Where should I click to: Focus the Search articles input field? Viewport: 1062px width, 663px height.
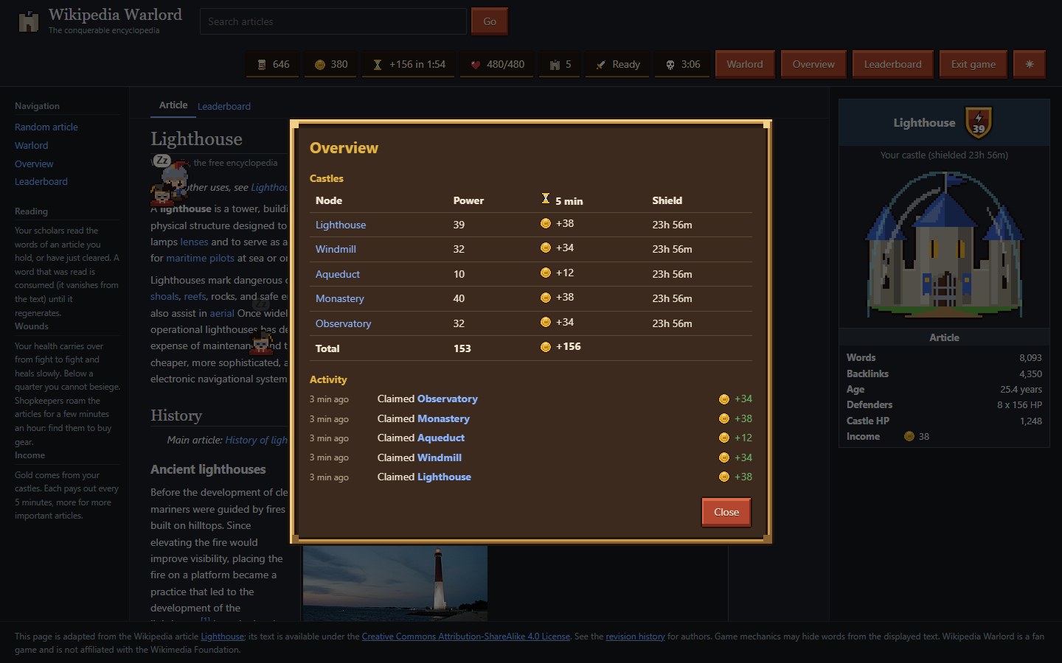pyautogui.click(x=333, y=21)
